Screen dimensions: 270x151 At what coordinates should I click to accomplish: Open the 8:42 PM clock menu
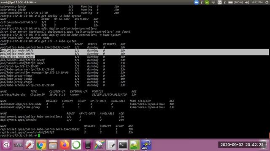257,3
